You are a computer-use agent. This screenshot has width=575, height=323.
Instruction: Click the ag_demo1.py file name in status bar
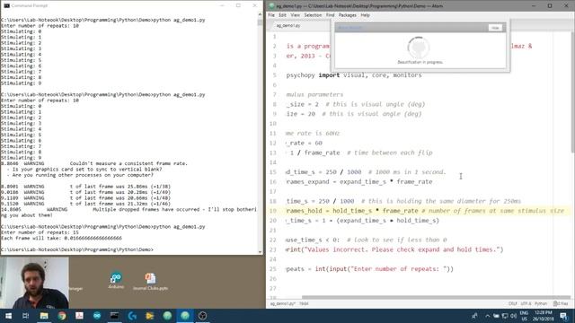pos(283,303)
